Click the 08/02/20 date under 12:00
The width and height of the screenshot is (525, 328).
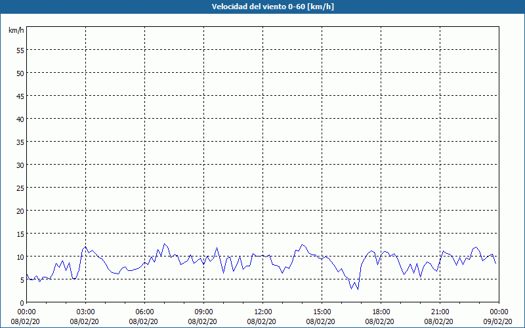pos(261,321)
